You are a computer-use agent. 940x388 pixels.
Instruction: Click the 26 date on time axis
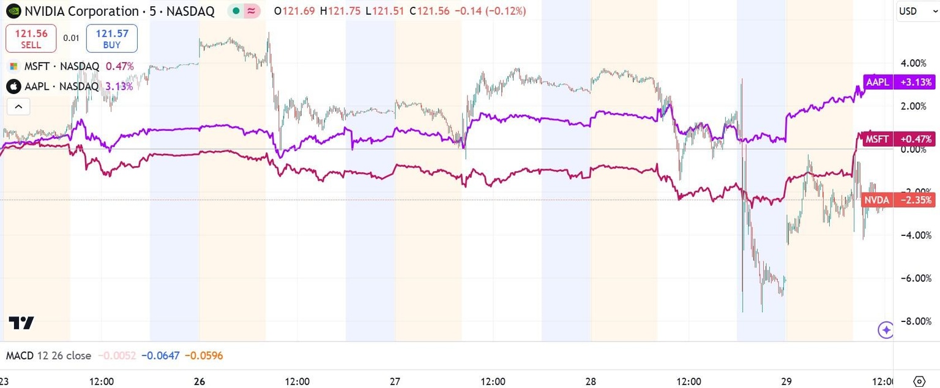tap(200, 381)
